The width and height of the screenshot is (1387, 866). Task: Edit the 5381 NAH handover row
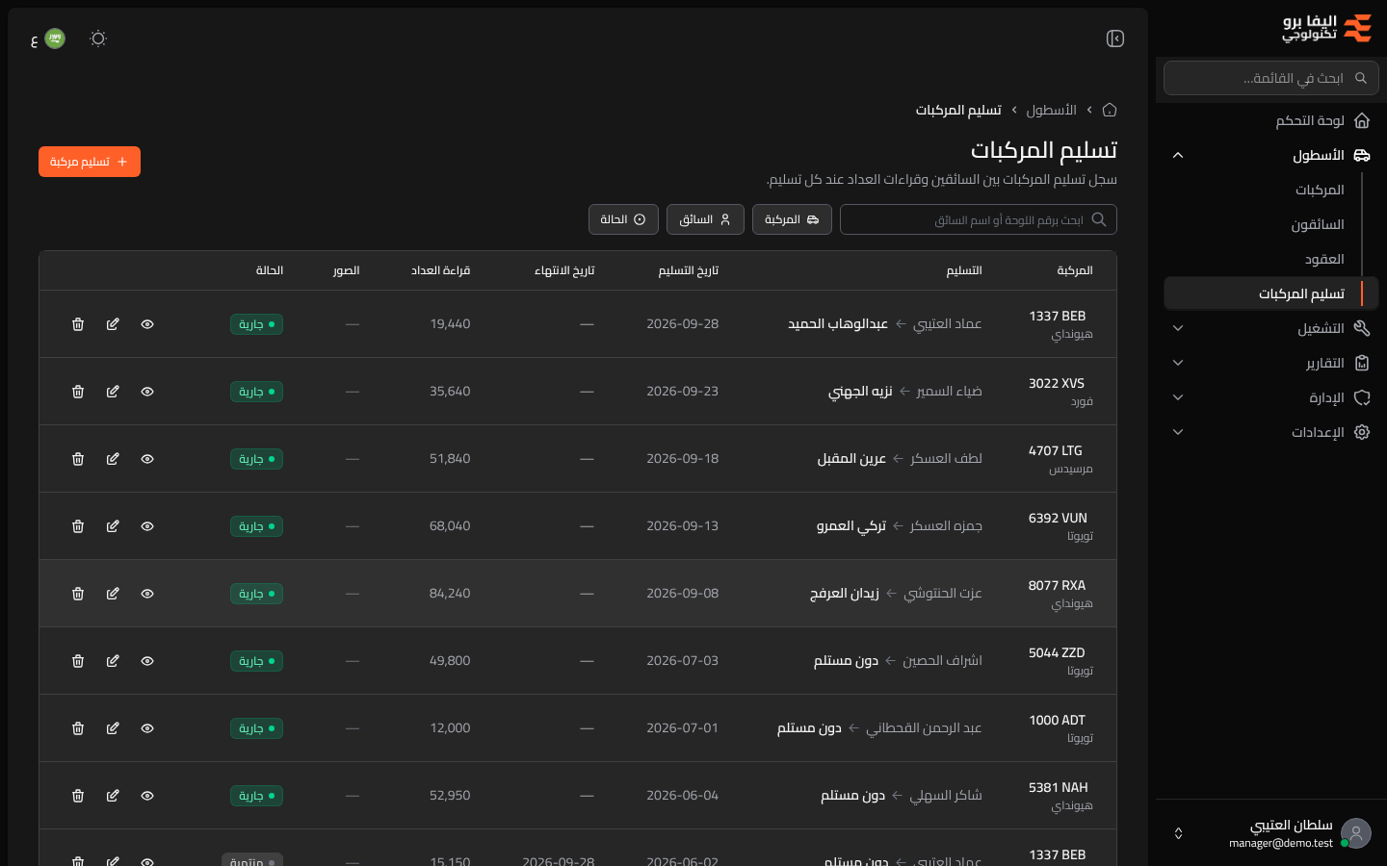tap(113, 796)
